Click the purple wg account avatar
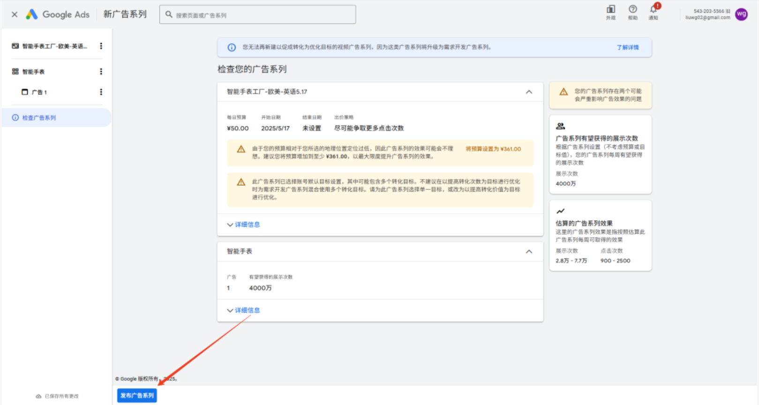This screenshot has height=405, width=759. click(741, 15)
